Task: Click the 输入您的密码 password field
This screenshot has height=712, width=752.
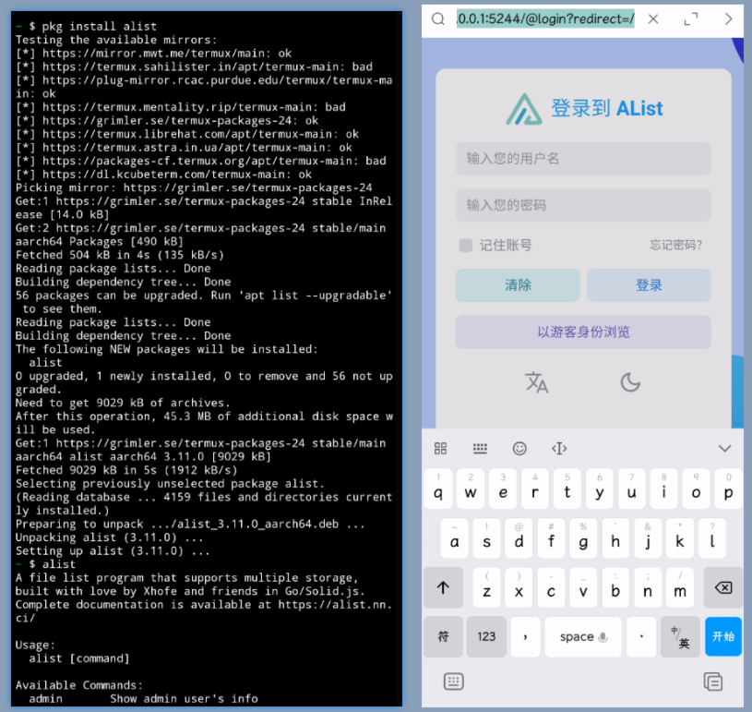Action: (583, 205)
